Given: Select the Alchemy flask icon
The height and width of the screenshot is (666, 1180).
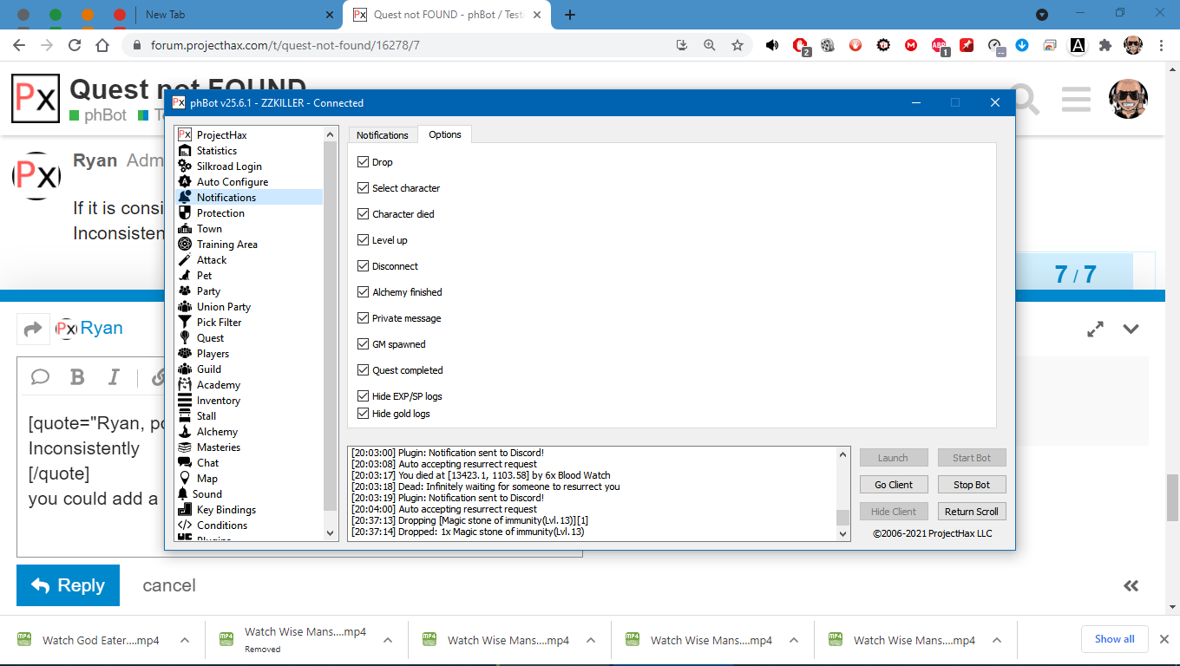Looking at the screenshot, I should coord(184,432).
